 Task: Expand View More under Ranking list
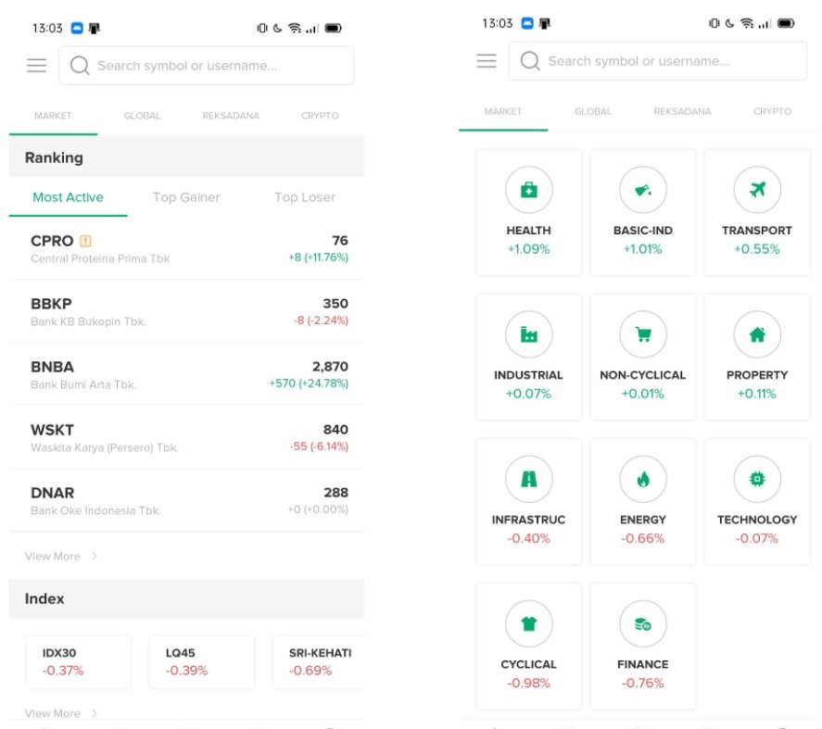coord(61,556)
